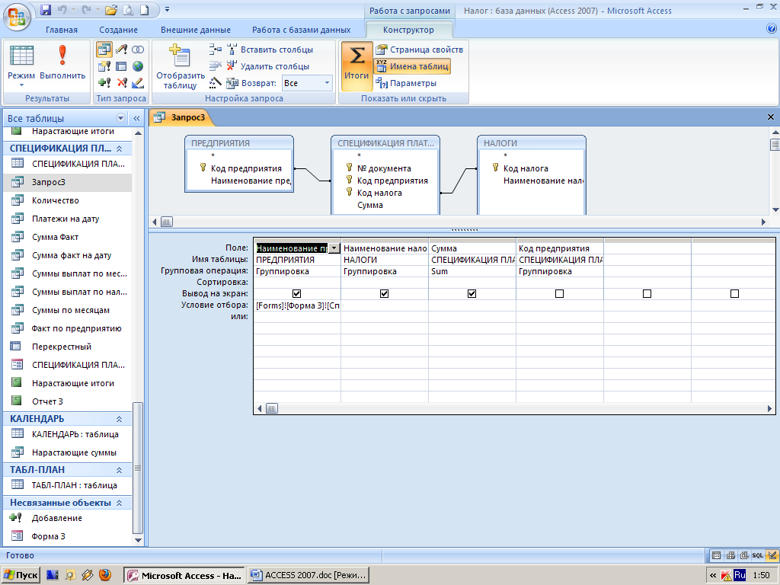Choose the Update query type icon
This screenshot has width=780, height=585.
121,50
